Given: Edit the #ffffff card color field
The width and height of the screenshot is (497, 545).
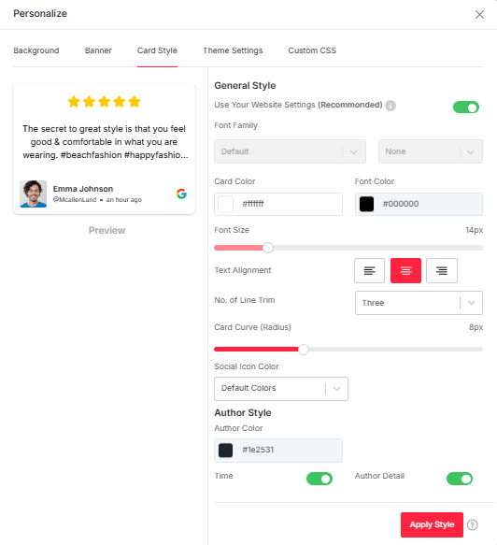Looking at the screenshot, I should coord(278,204).
